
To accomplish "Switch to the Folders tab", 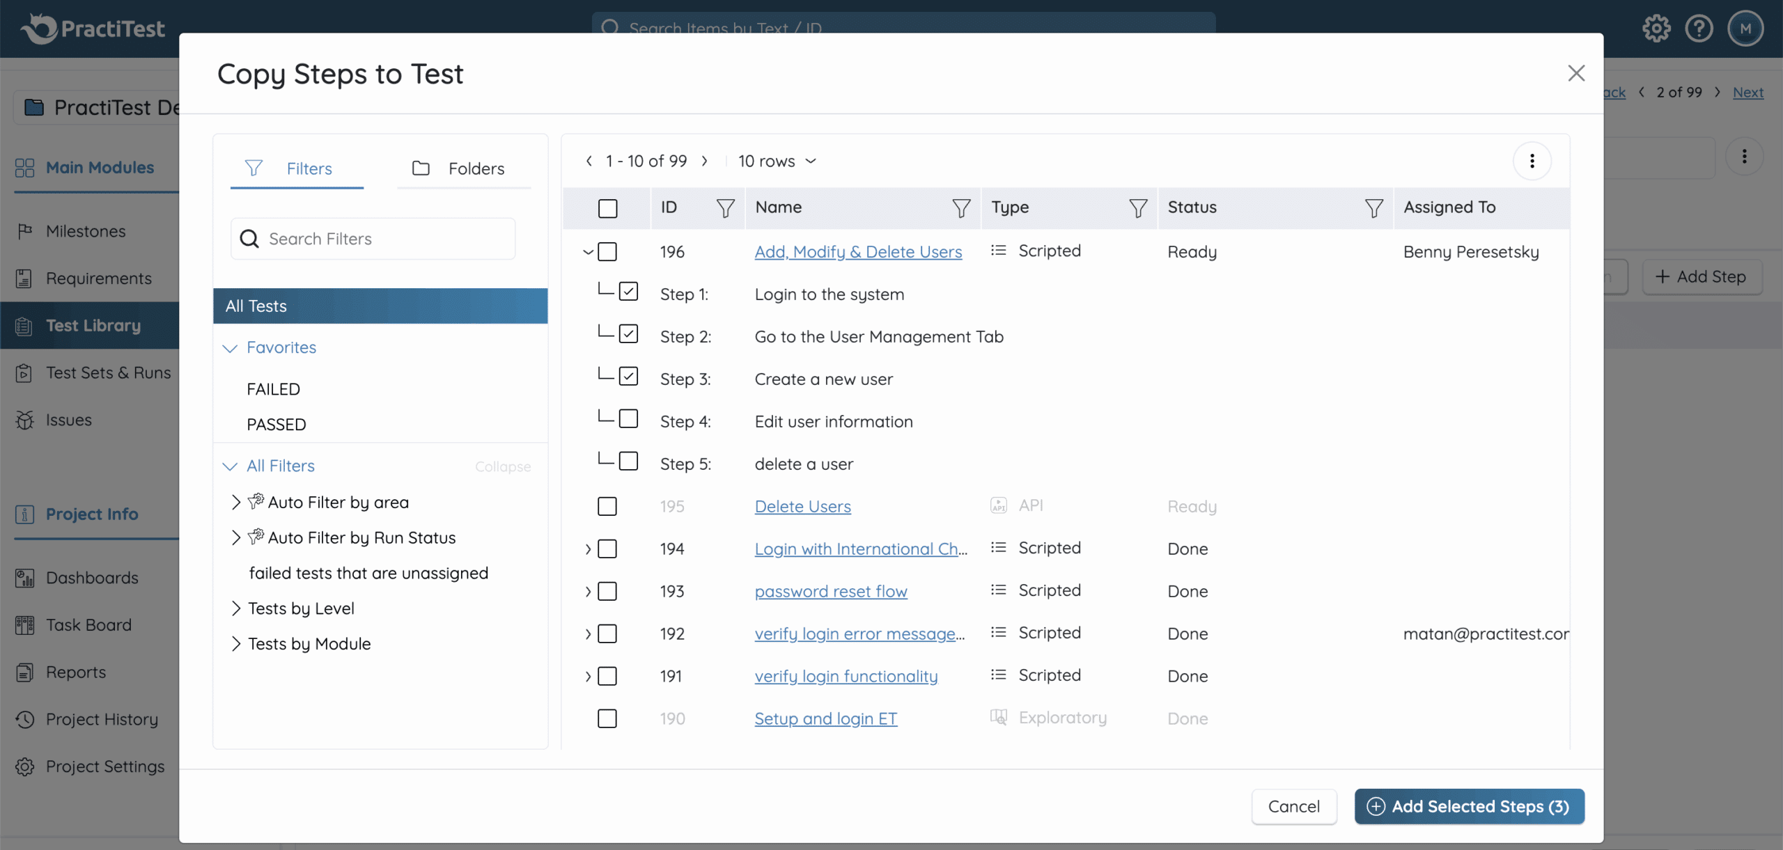I will point(463,168).
